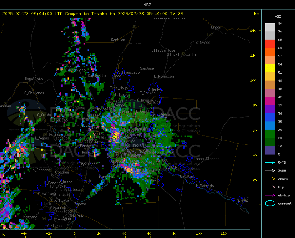This screenshot has width=295, height=238.
Task: Click the 'Zapata' place label
Action: click(80, 204)
